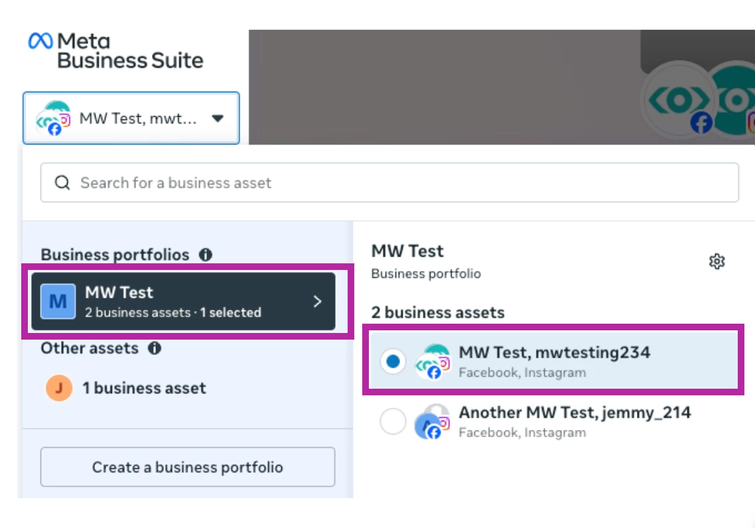Image resolution: width=755 pixels, height=528 pixels.
Task: Click the page avatar in account switcher
Action: coord(54,119)
